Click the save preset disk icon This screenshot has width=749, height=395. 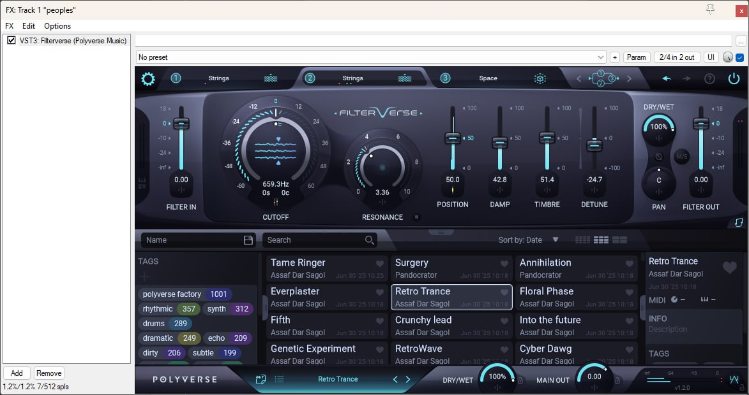click(248, 240)
